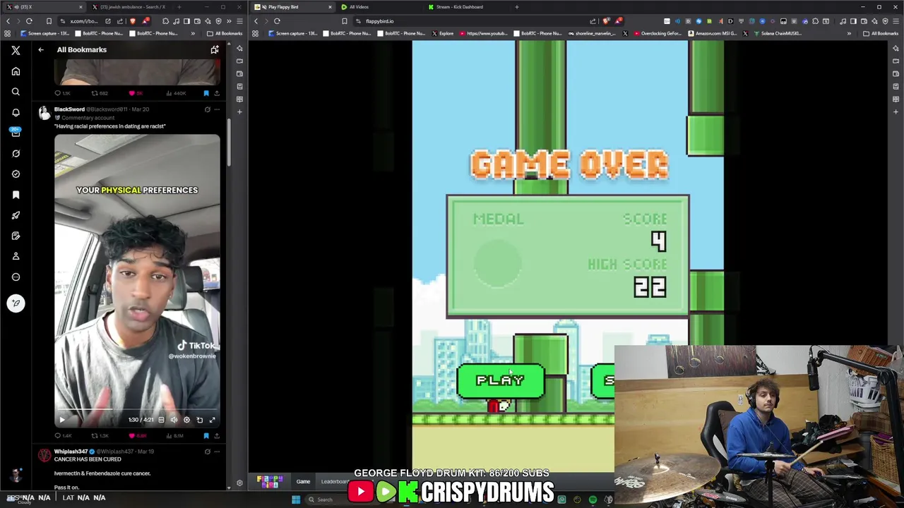Enter fullscreen on the tweet video
This screenshot has height=508, width=904.
pyautogui.click(x=212, y=420)
